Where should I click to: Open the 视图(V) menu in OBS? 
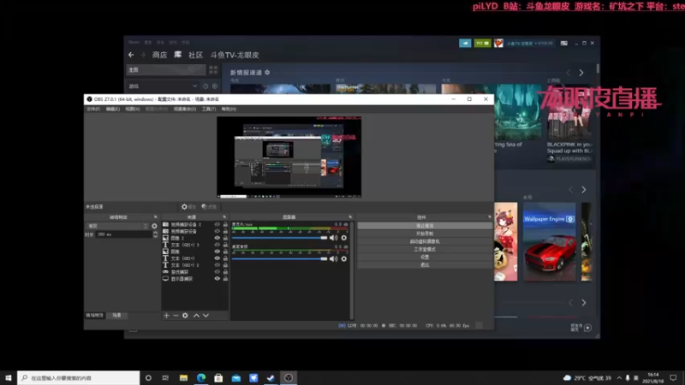(x=133, y=109)
